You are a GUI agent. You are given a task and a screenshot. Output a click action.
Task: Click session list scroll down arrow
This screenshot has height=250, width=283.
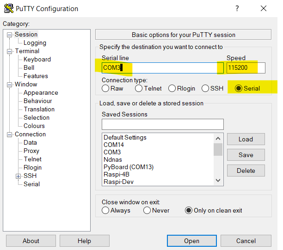[x=218, y=180]
